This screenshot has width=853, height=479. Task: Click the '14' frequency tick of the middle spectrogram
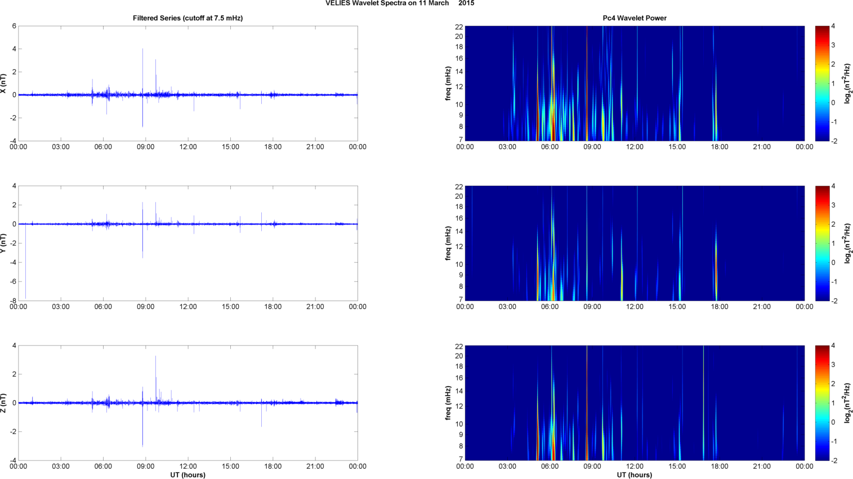point(459,231)
